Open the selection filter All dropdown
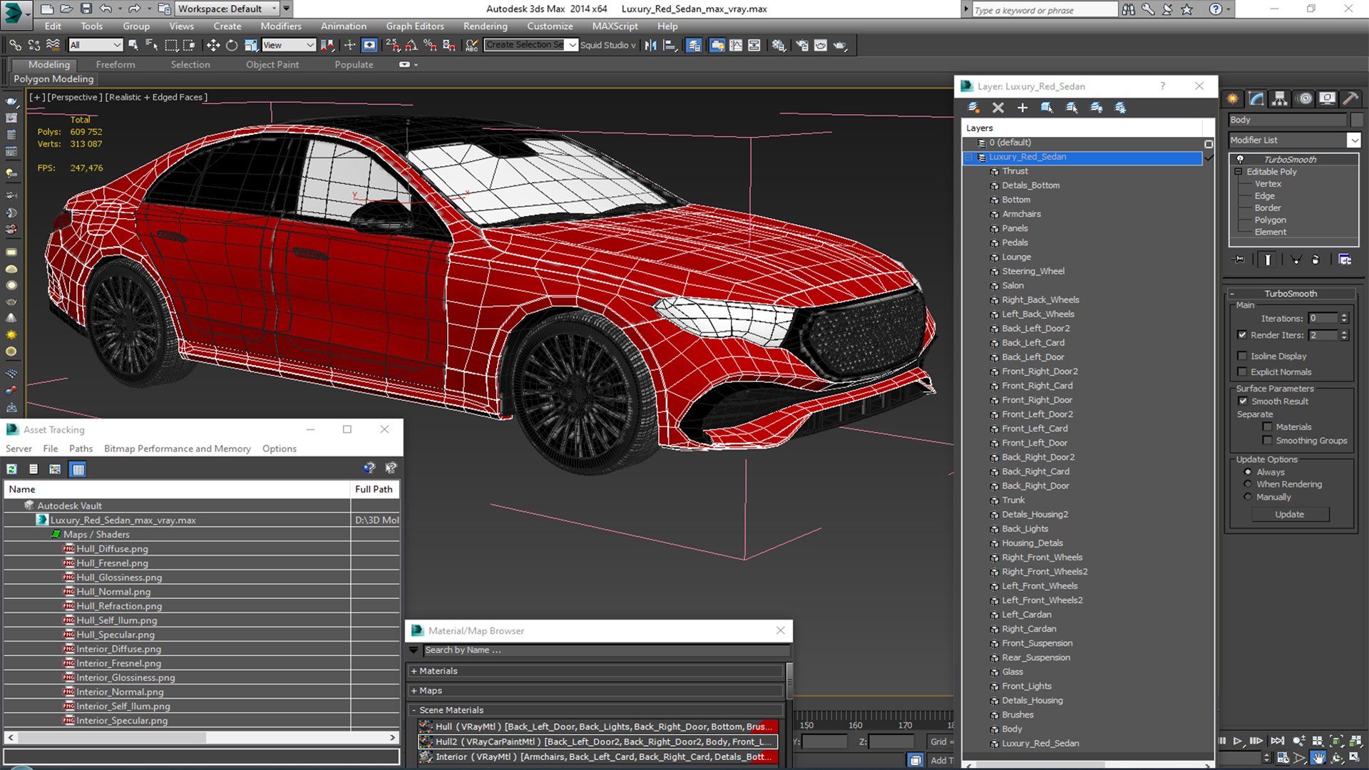1369x770 pixels. click(x=96, y=45)
